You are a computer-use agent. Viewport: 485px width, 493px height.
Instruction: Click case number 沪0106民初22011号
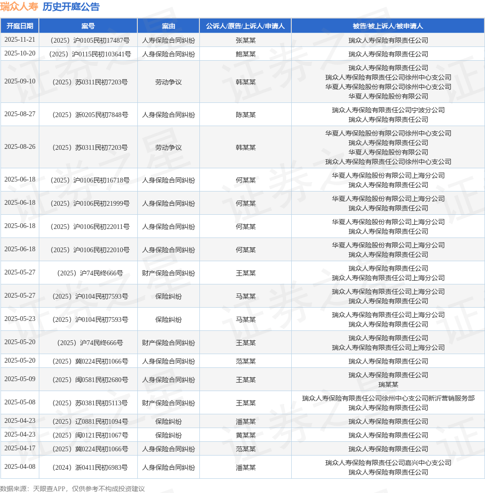(90, 227)
